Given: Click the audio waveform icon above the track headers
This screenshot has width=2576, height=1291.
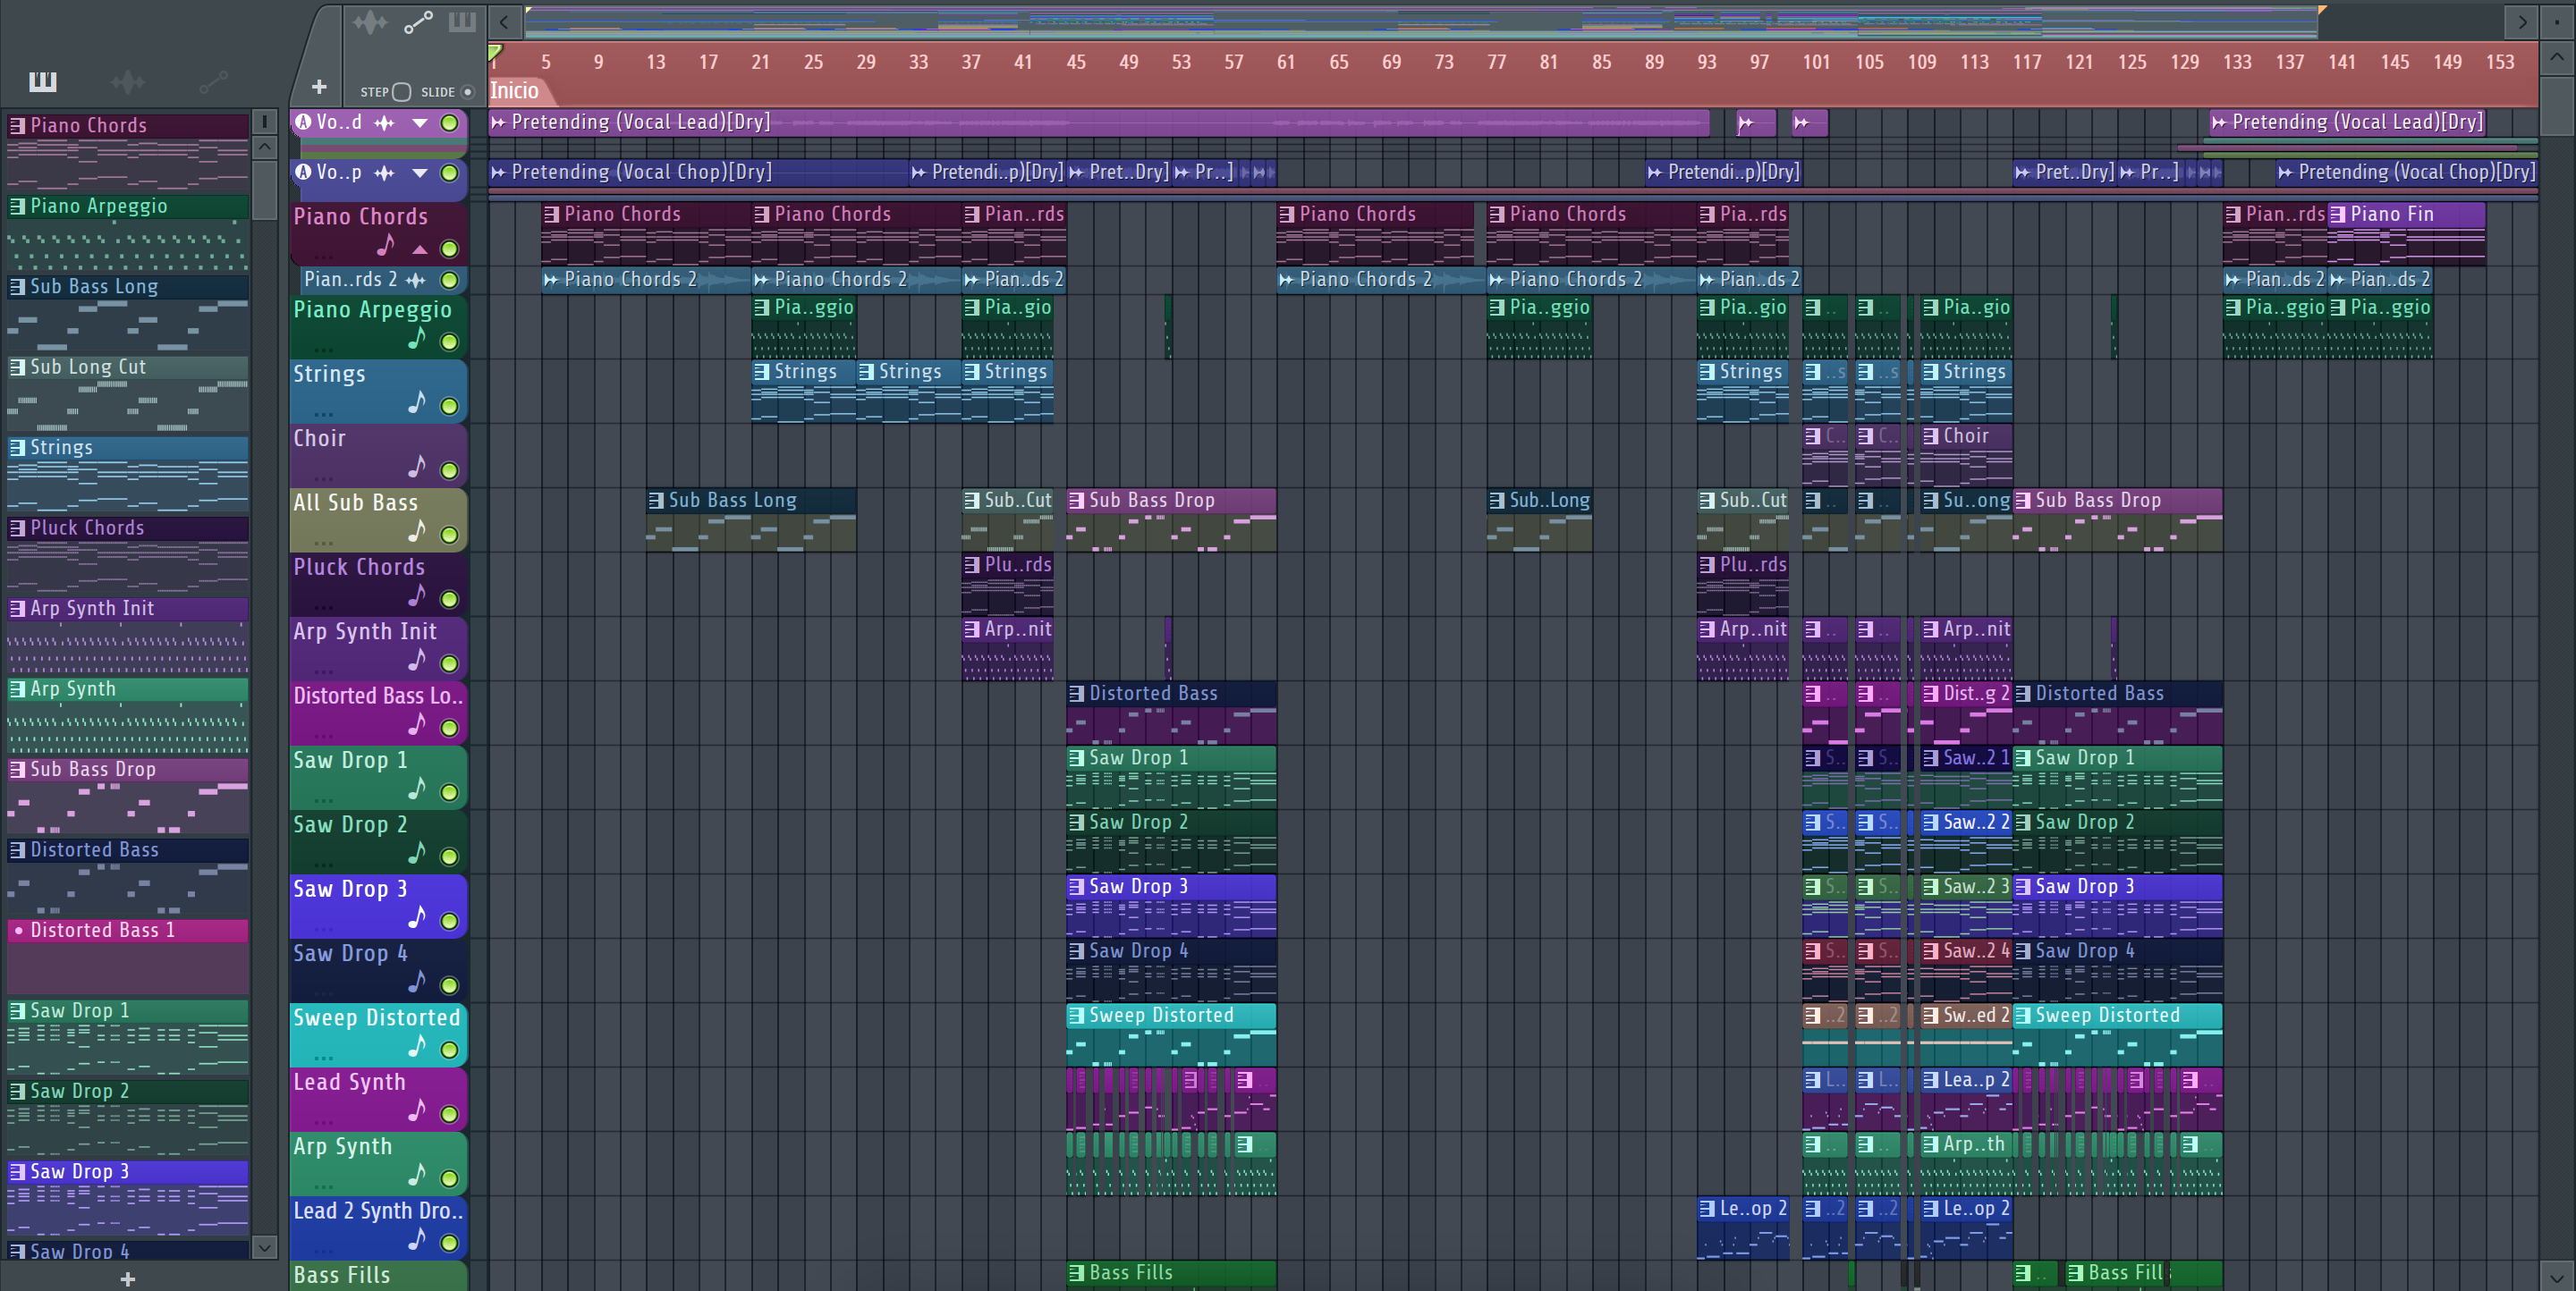Looking at the screenshot, I should tap(369, 22).
